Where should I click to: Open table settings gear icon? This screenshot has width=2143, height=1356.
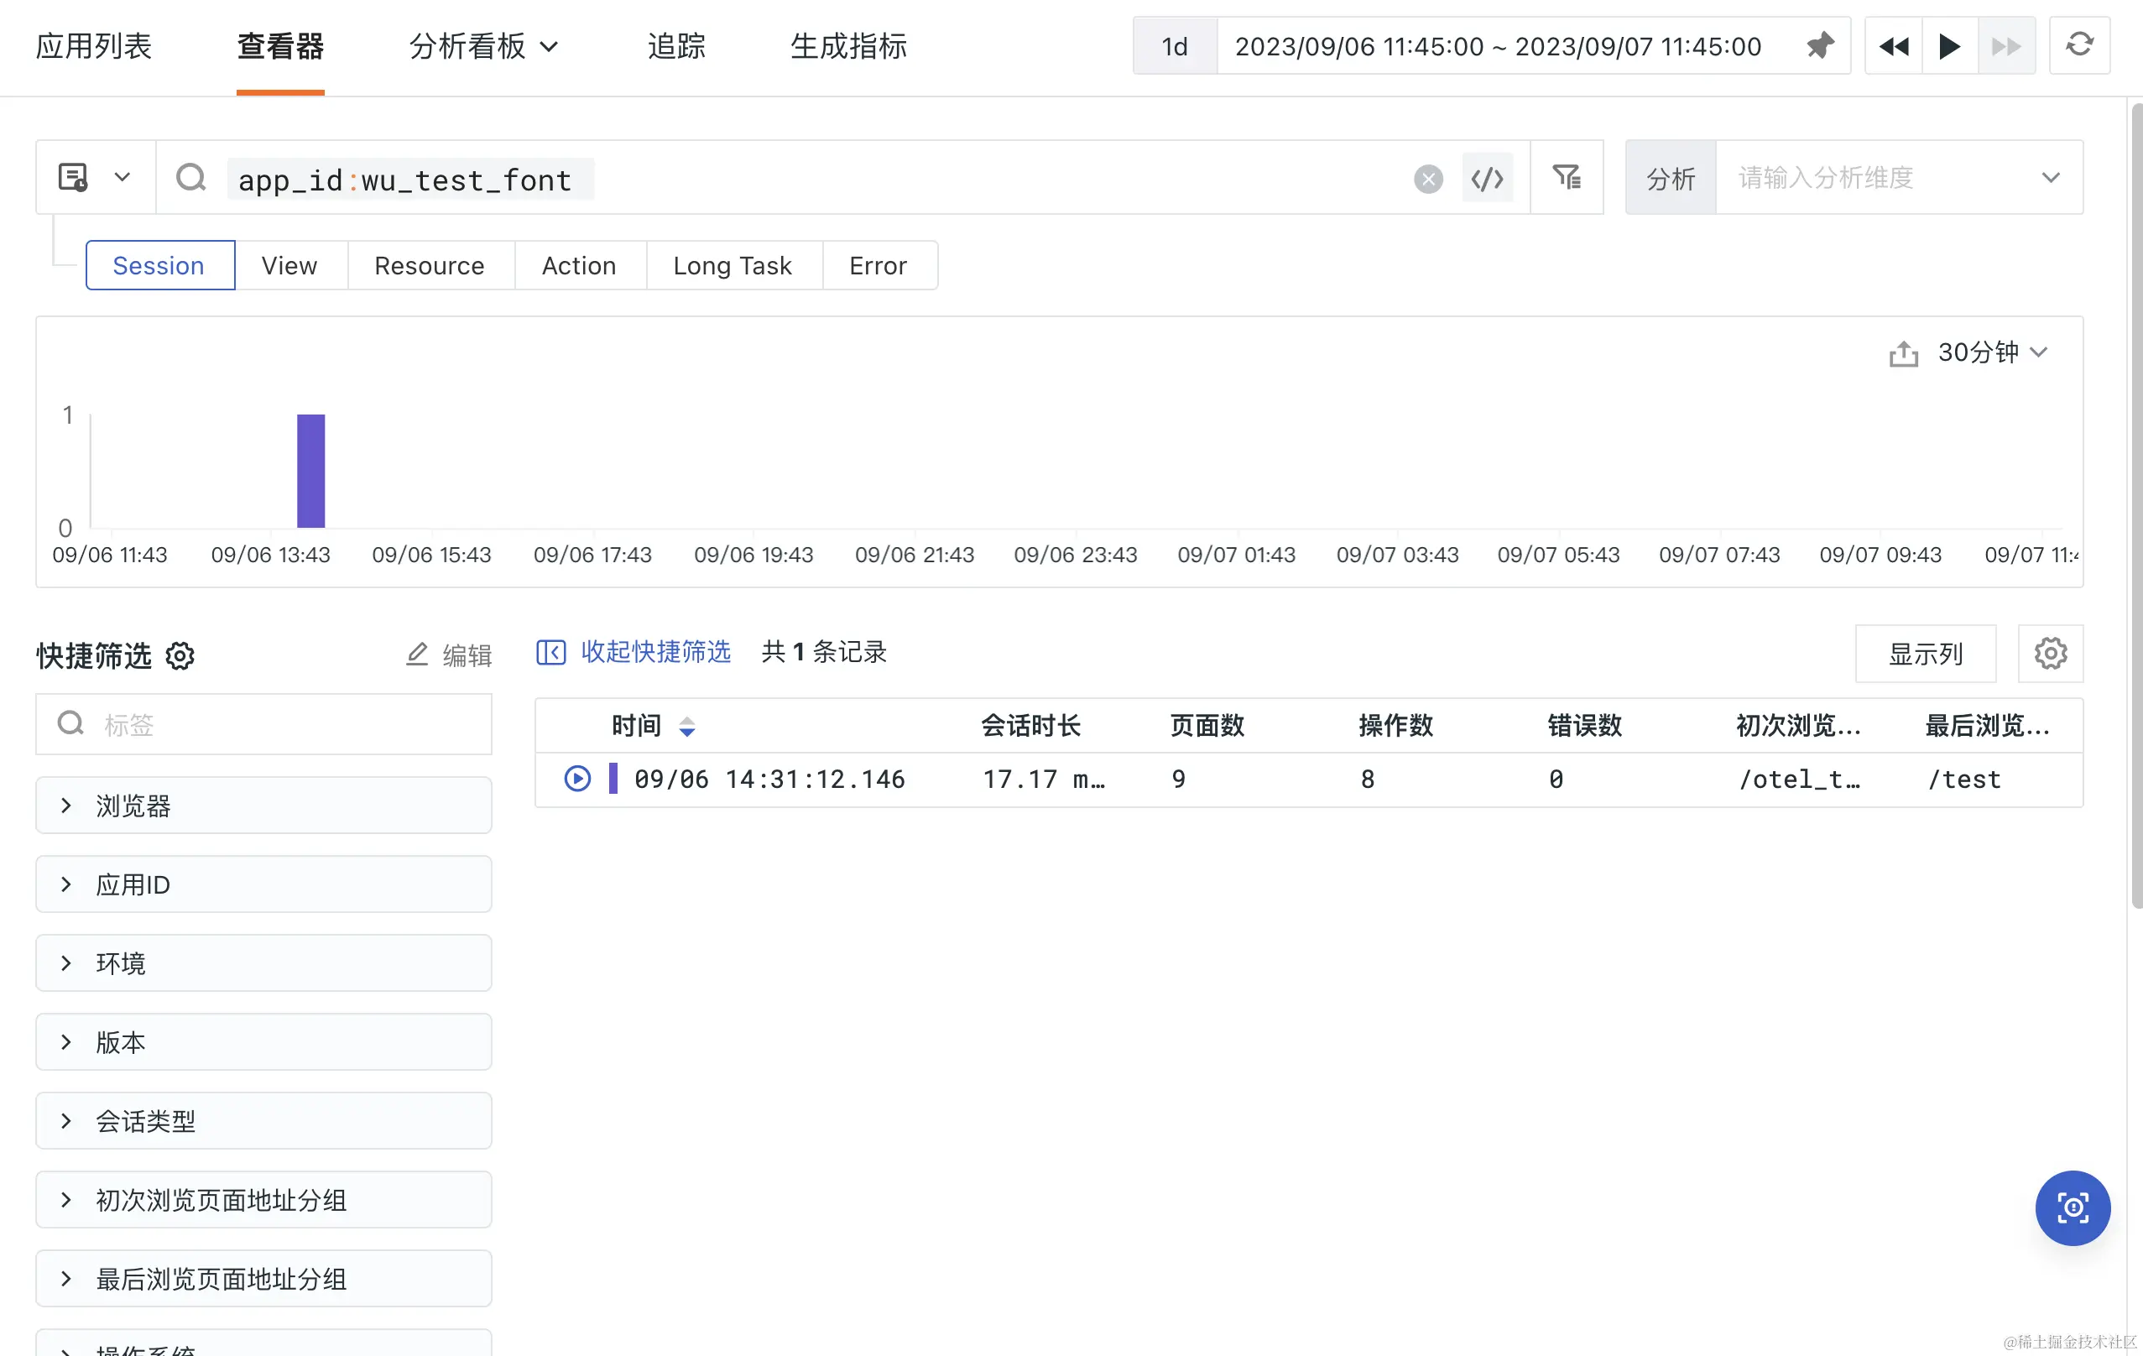pyautogui.click(x=2051, y=654)
